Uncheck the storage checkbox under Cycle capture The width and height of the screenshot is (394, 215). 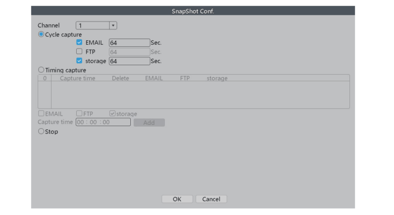79,60
